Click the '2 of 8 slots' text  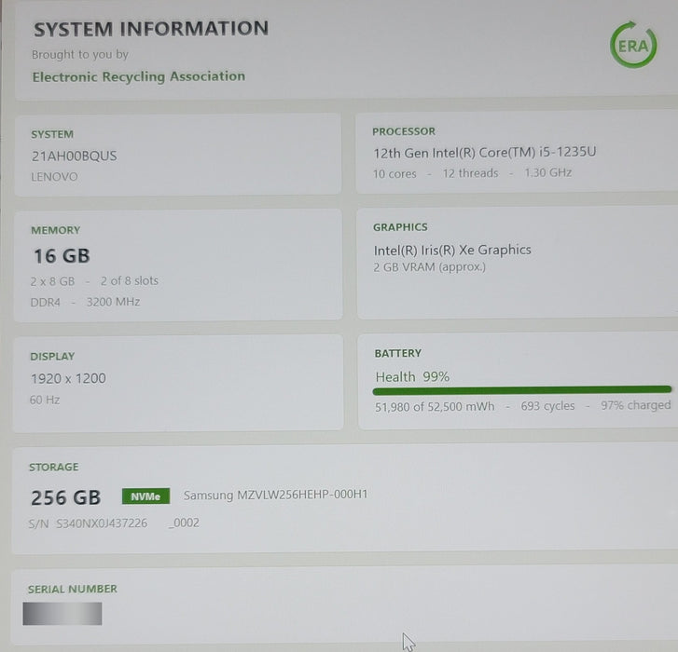(130, 280)
